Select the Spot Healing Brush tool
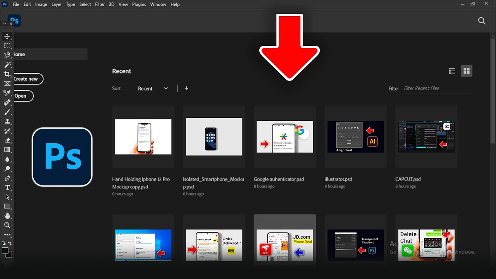496x279 pixels. (x=7, y=103)
